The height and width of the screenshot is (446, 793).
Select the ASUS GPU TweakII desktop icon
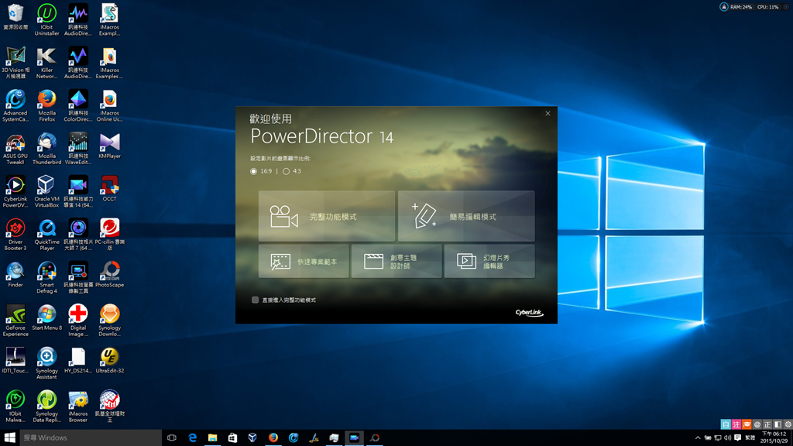15,149
